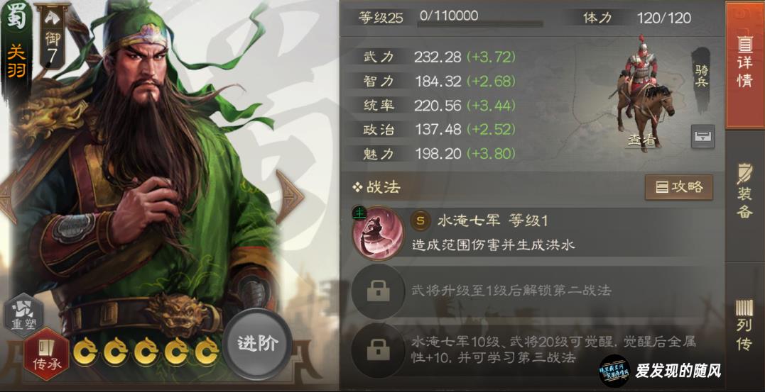
Task: Click the 攻略 button
Action: [x=678, y=187]
